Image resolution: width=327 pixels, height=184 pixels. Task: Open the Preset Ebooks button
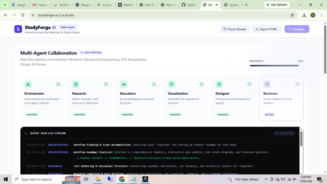click(x=234, y=29)
